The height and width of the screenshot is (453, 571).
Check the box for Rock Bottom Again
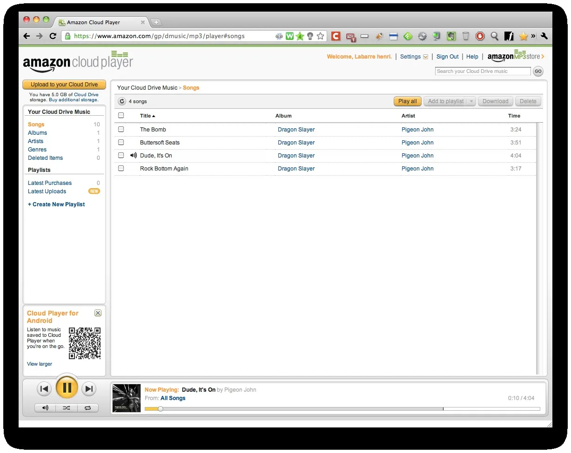(x=121, y=168)
